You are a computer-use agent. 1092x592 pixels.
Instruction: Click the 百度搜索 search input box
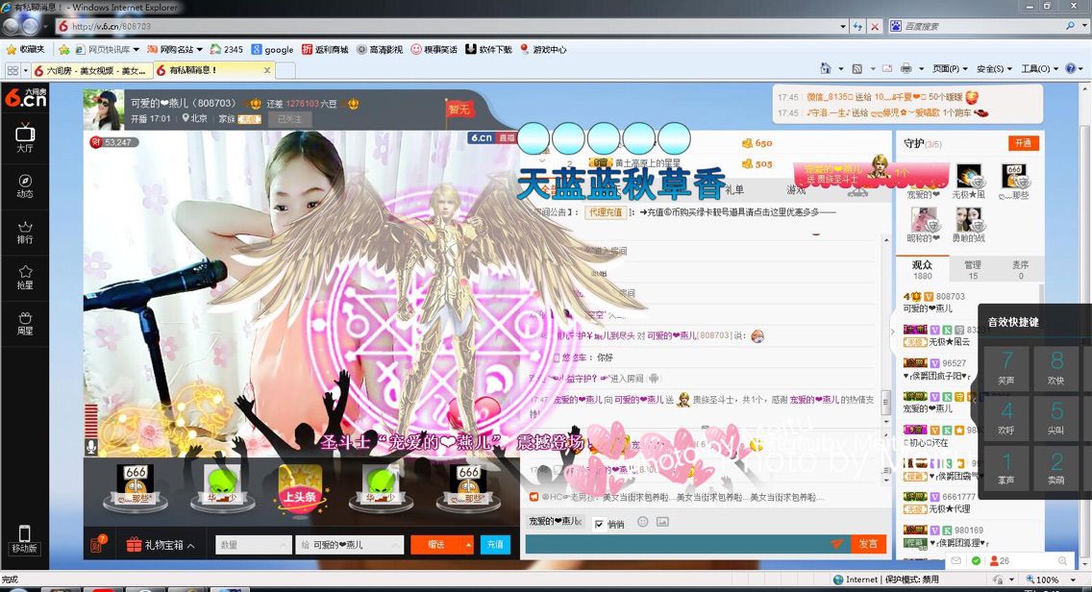point(983,27)
